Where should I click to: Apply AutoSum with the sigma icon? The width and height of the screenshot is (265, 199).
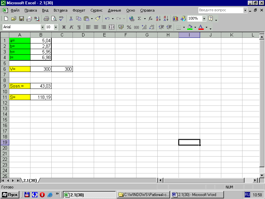pyautogui.click(x=139, y=19)
